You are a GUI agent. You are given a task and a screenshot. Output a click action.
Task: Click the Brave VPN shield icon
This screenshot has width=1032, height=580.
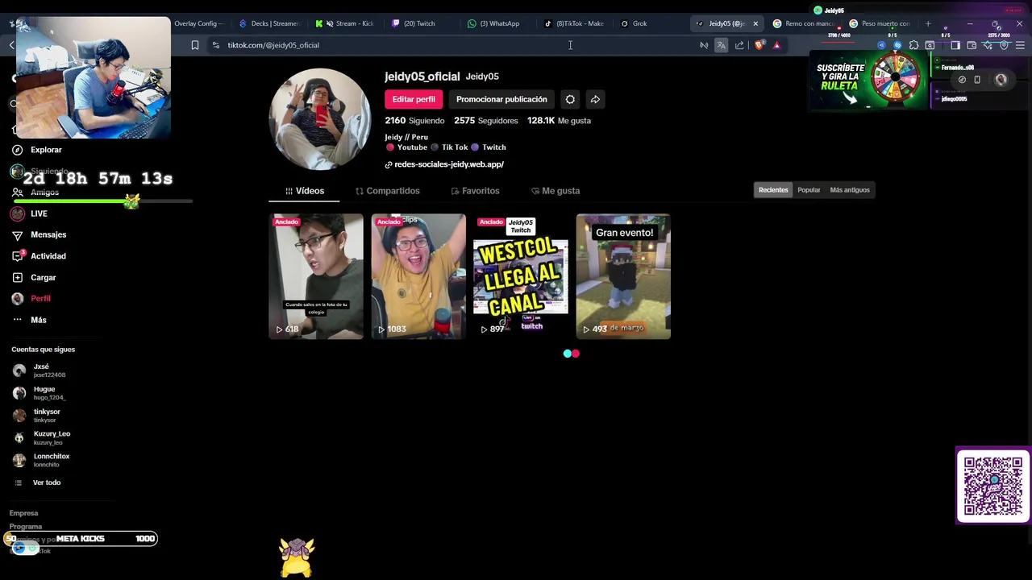pos(1004,45)
